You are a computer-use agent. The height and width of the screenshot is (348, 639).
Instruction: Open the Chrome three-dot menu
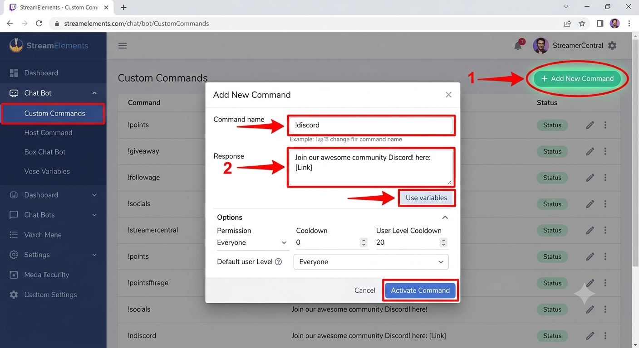click(629, 24)
